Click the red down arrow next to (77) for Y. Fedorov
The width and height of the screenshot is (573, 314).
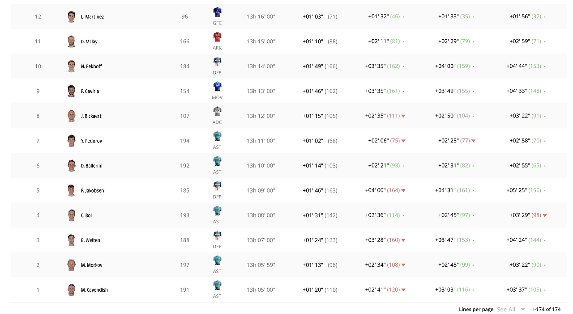474,141
